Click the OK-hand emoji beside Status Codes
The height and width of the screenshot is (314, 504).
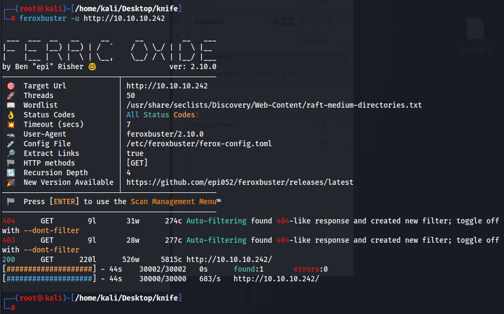coord(11,115)
